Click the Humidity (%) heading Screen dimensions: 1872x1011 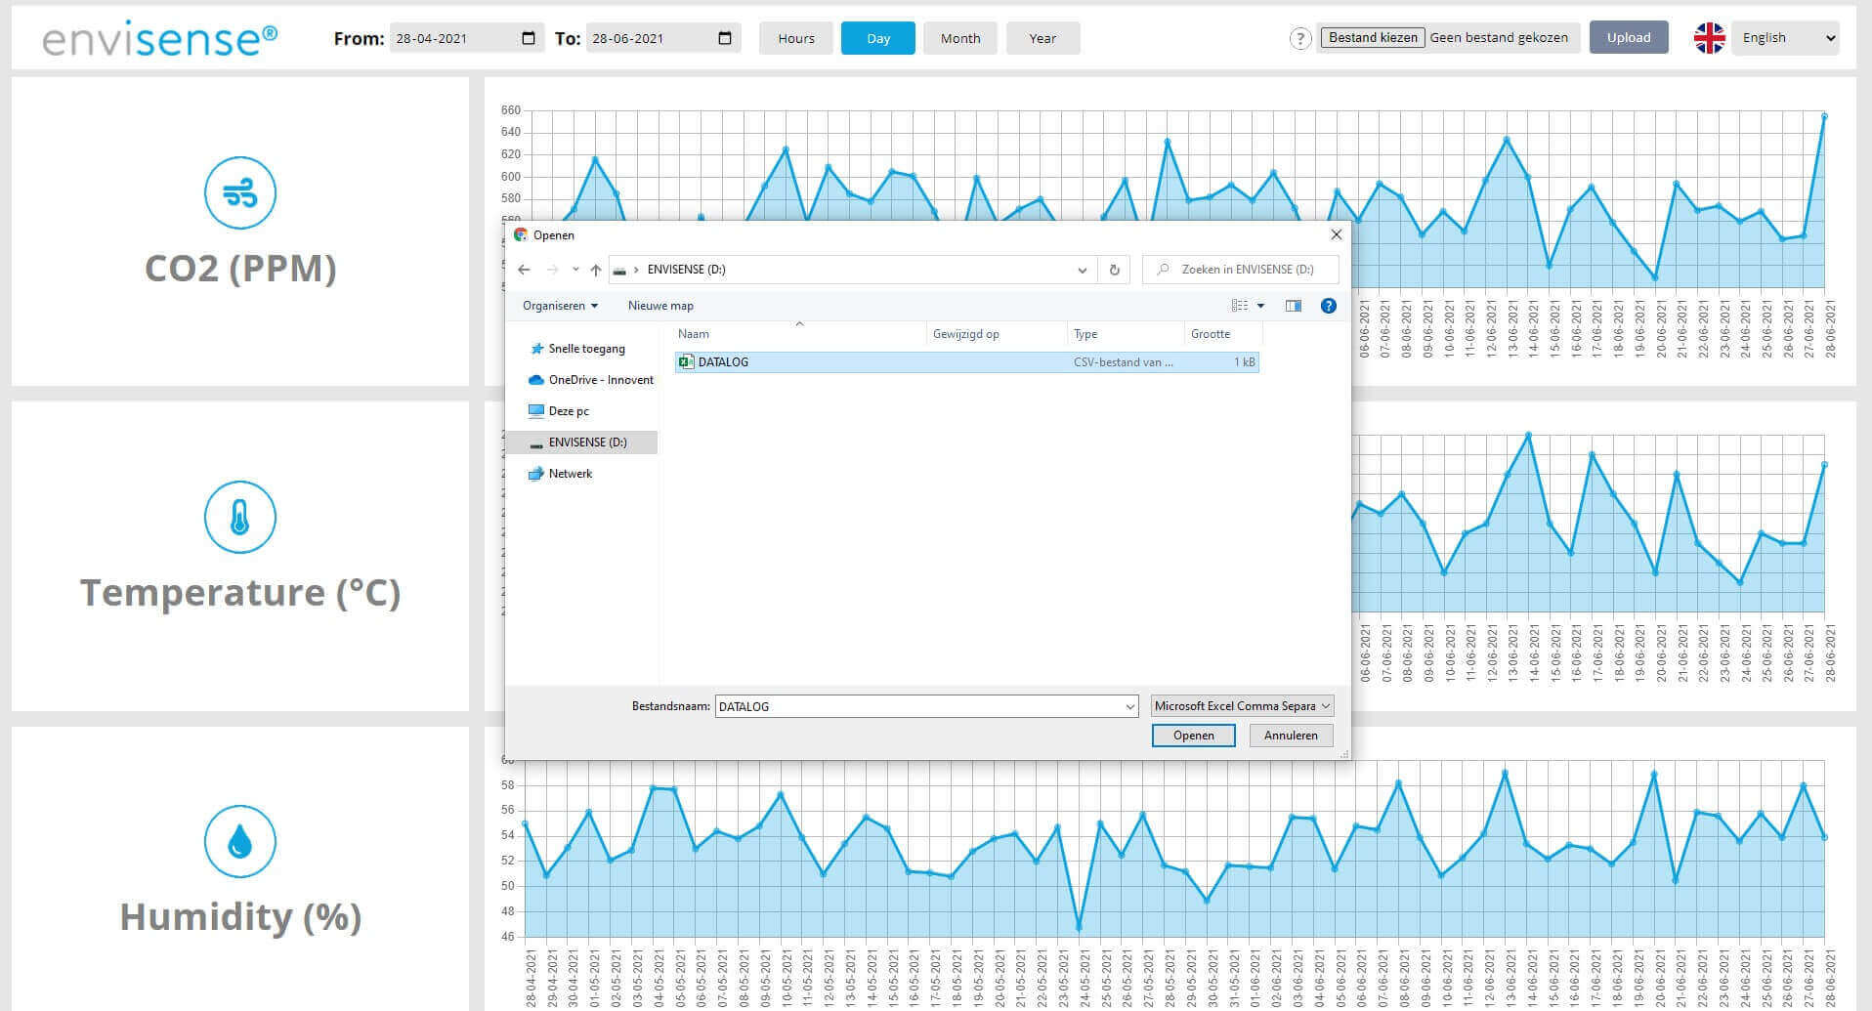[240, 917]
